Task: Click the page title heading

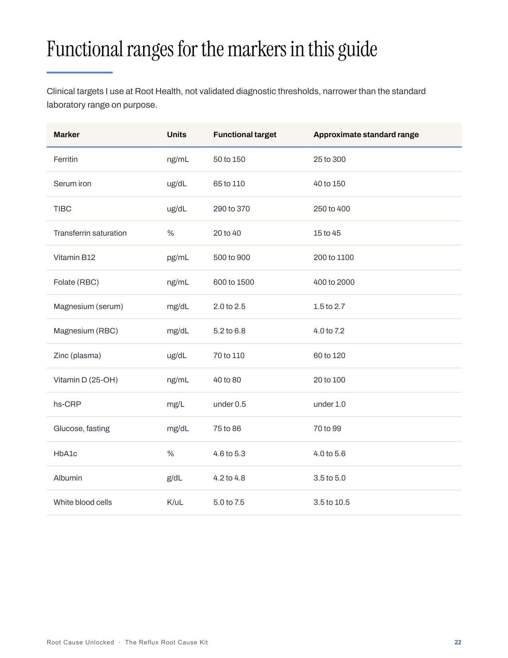Action: pyautogui.click(x=212, y=49)
